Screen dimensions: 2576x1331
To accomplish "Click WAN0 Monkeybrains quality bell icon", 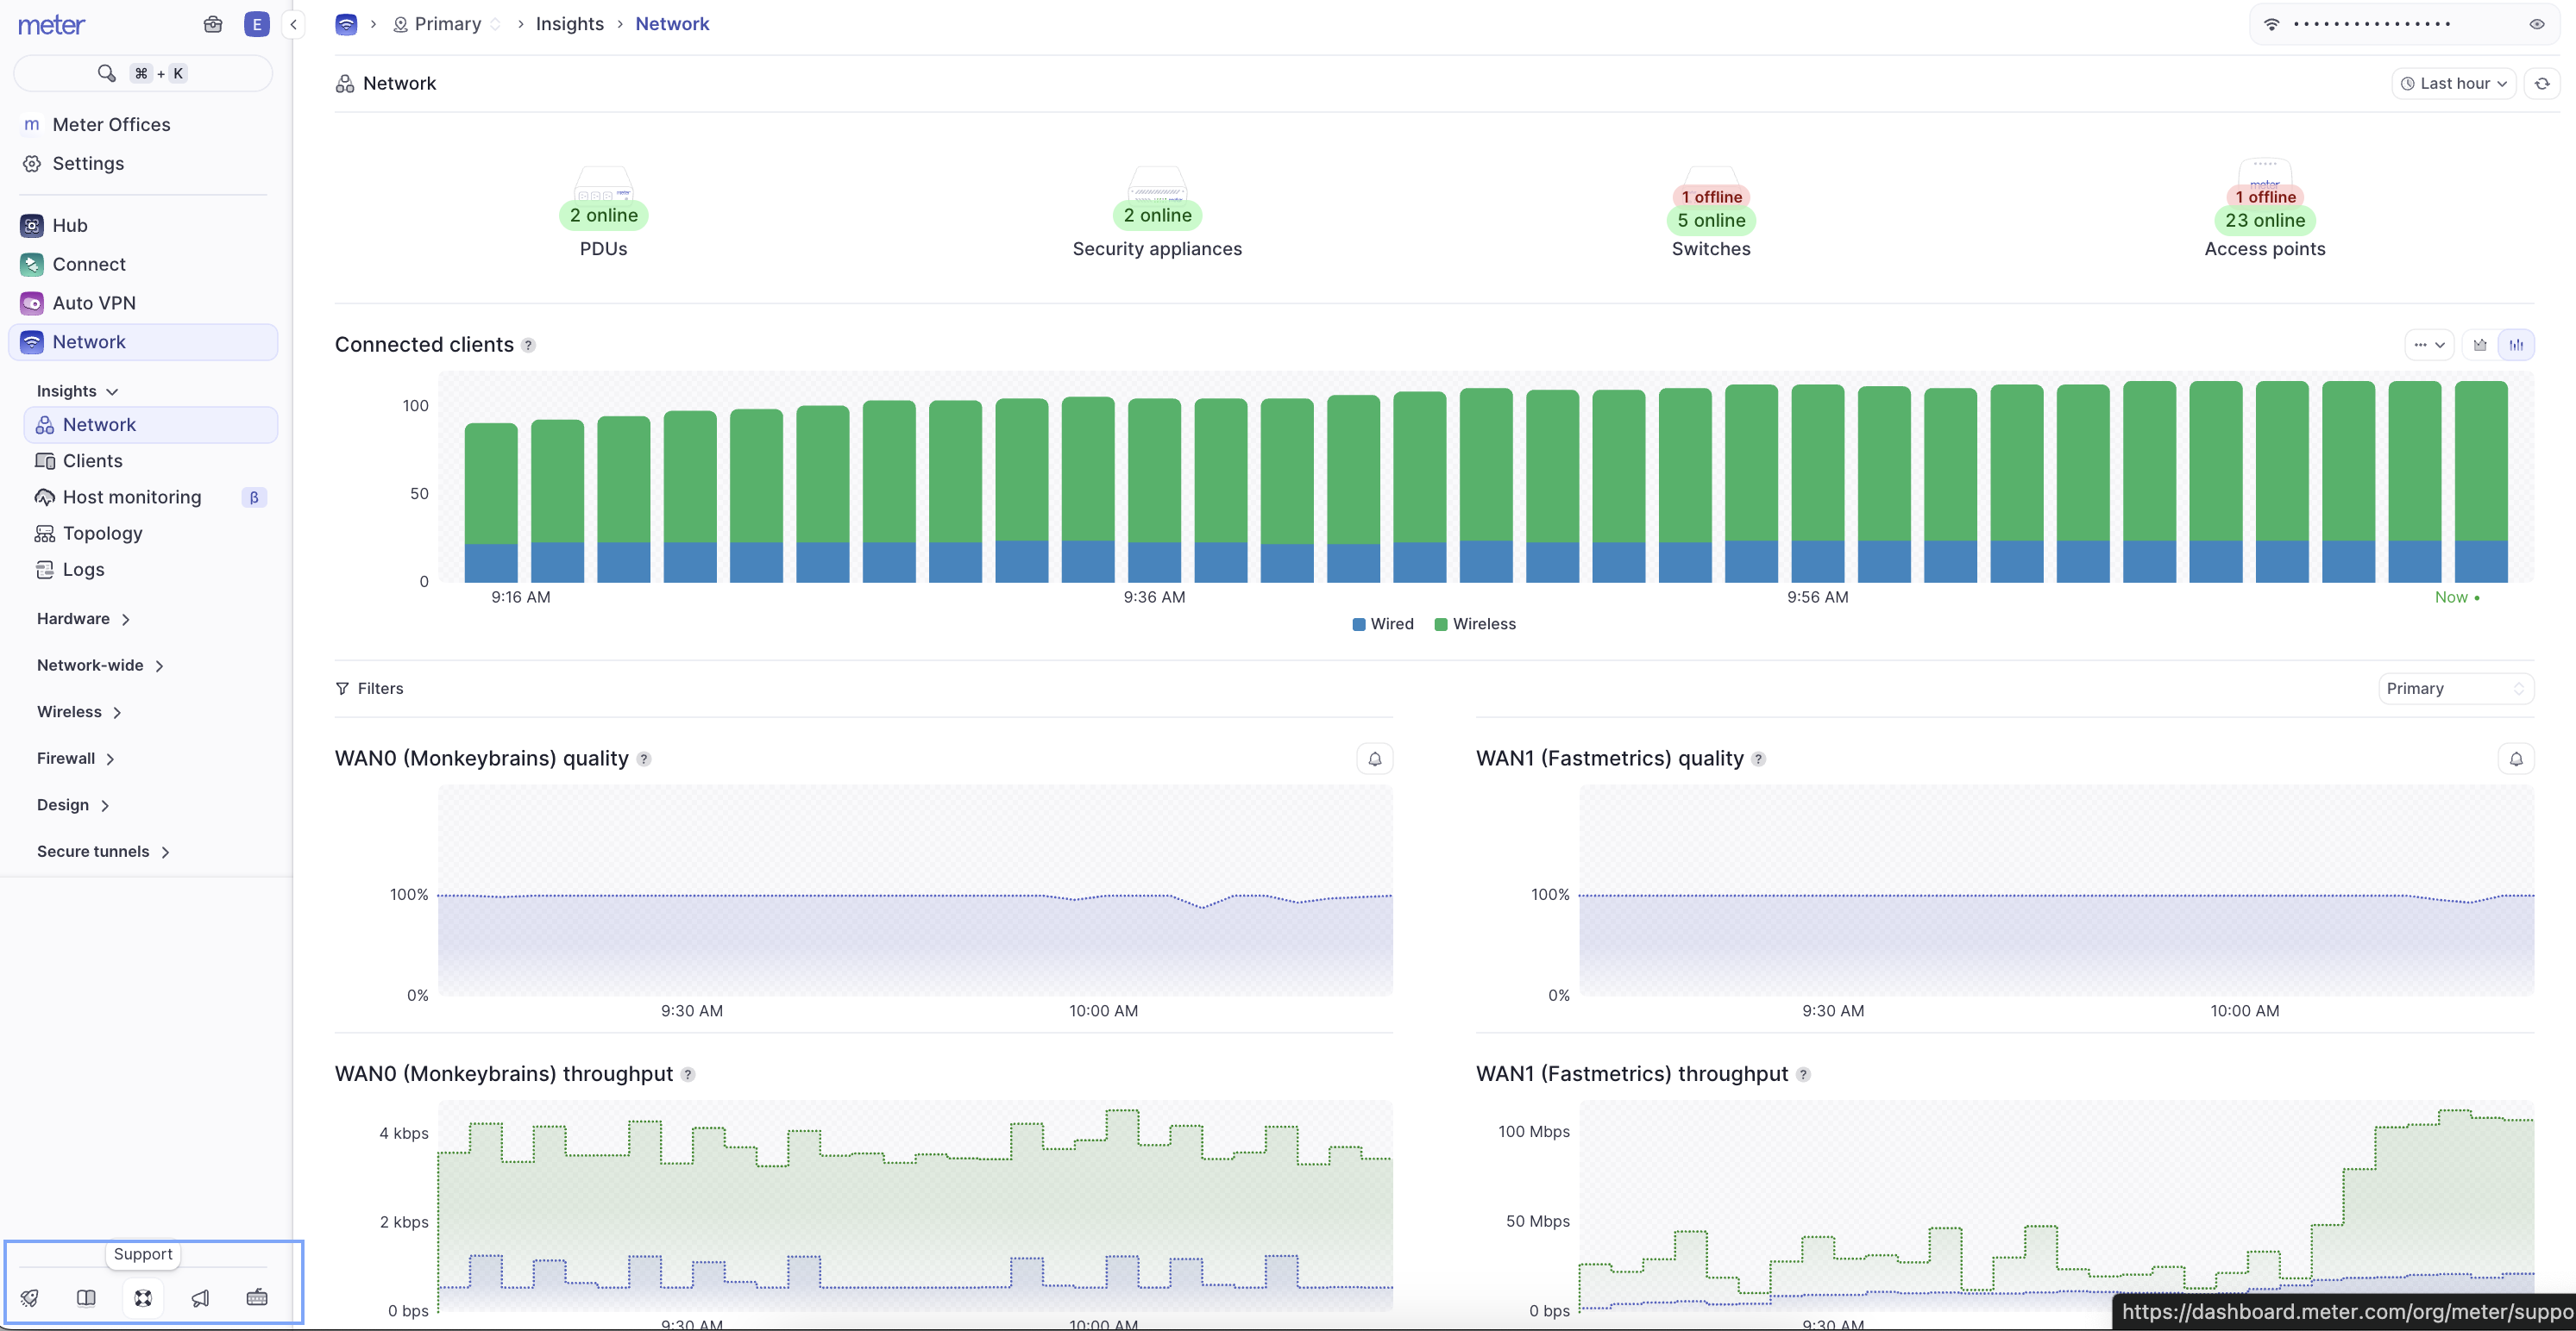I will click(x=1374, y=759).
